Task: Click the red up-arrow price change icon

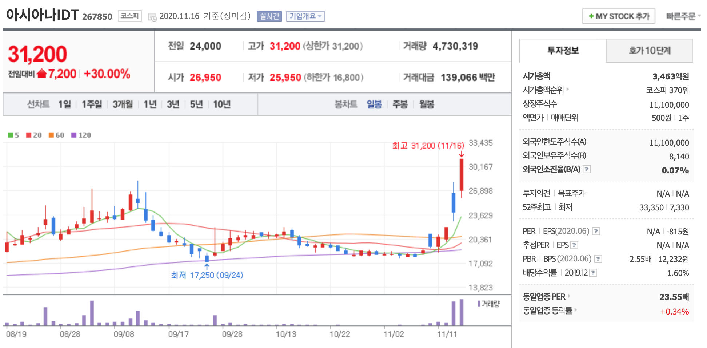Action: coord(42,74)
